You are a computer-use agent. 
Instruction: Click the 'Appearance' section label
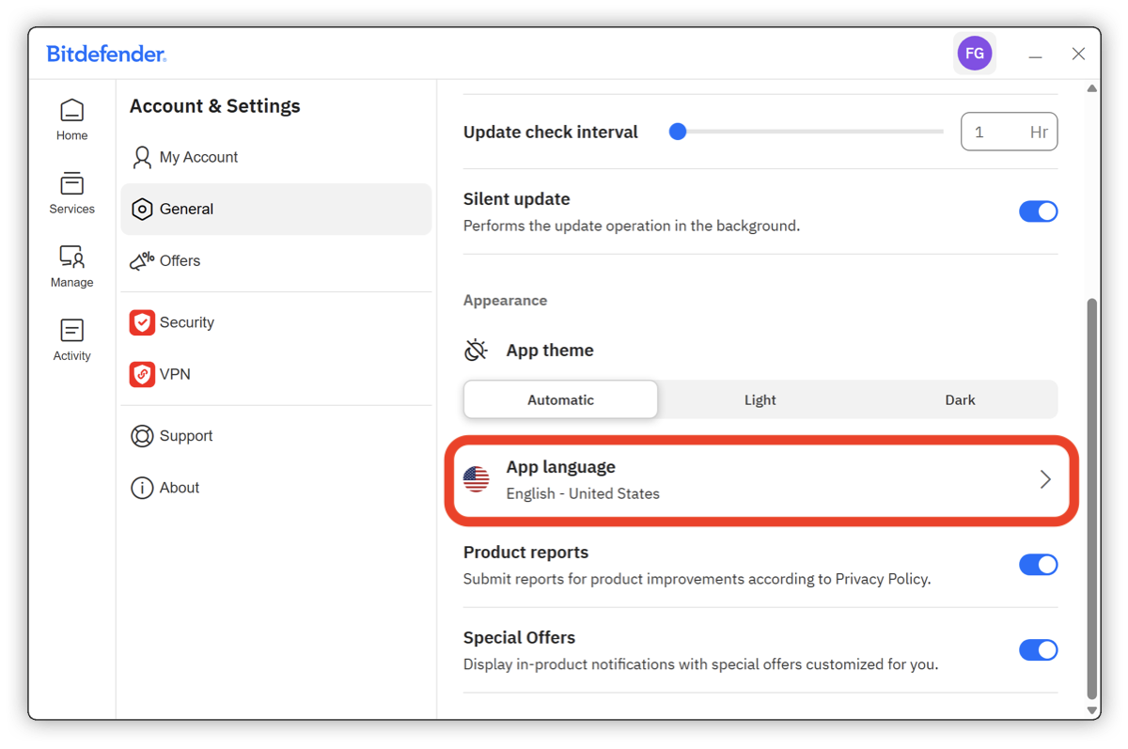click(505, 301)
